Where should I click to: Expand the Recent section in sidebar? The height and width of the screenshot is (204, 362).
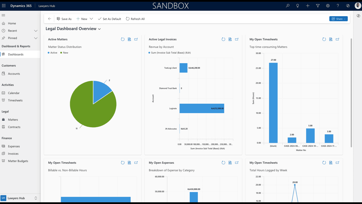(36, 31)
